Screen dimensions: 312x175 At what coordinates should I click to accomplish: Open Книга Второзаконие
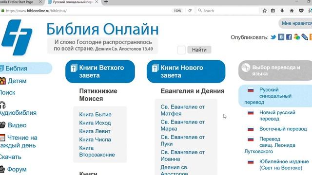point(97,151)
